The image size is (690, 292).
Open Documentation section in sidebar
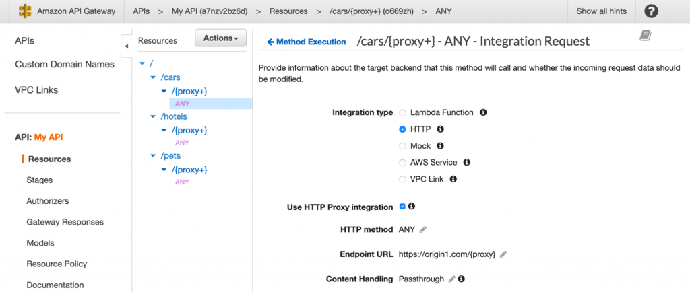[x=55, y=285]
